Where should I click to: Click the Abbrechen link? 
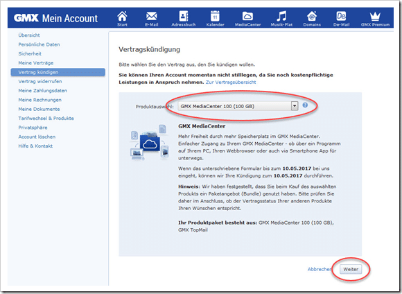point(320,269)
